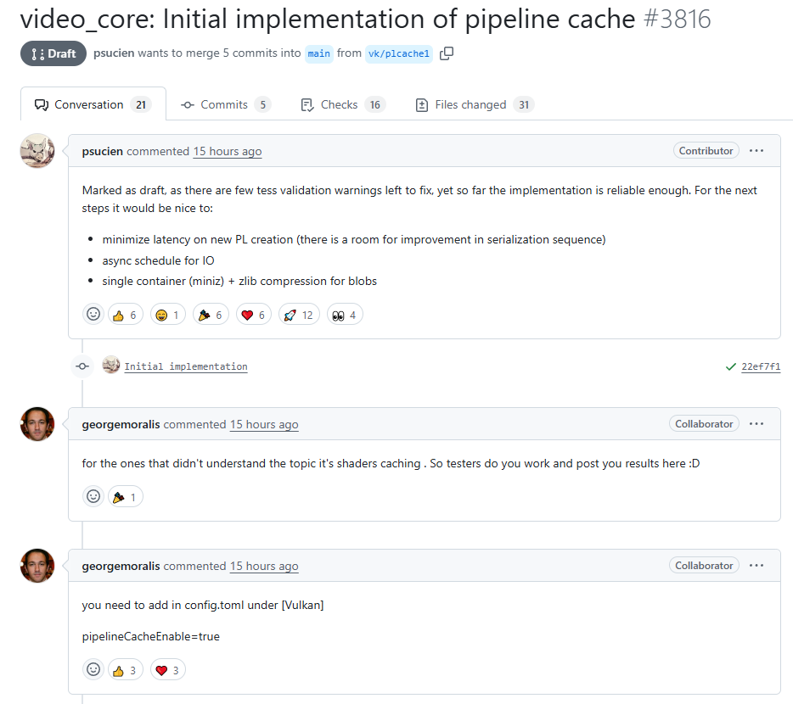Screen dimensions: 793x704
Task: Open the Initial implementation commit link
Action: click(186, 366)
